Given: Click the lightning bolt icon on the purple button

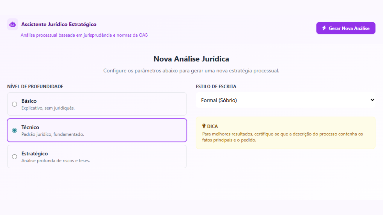Looking at the screenshot, I should coord(324,28).
